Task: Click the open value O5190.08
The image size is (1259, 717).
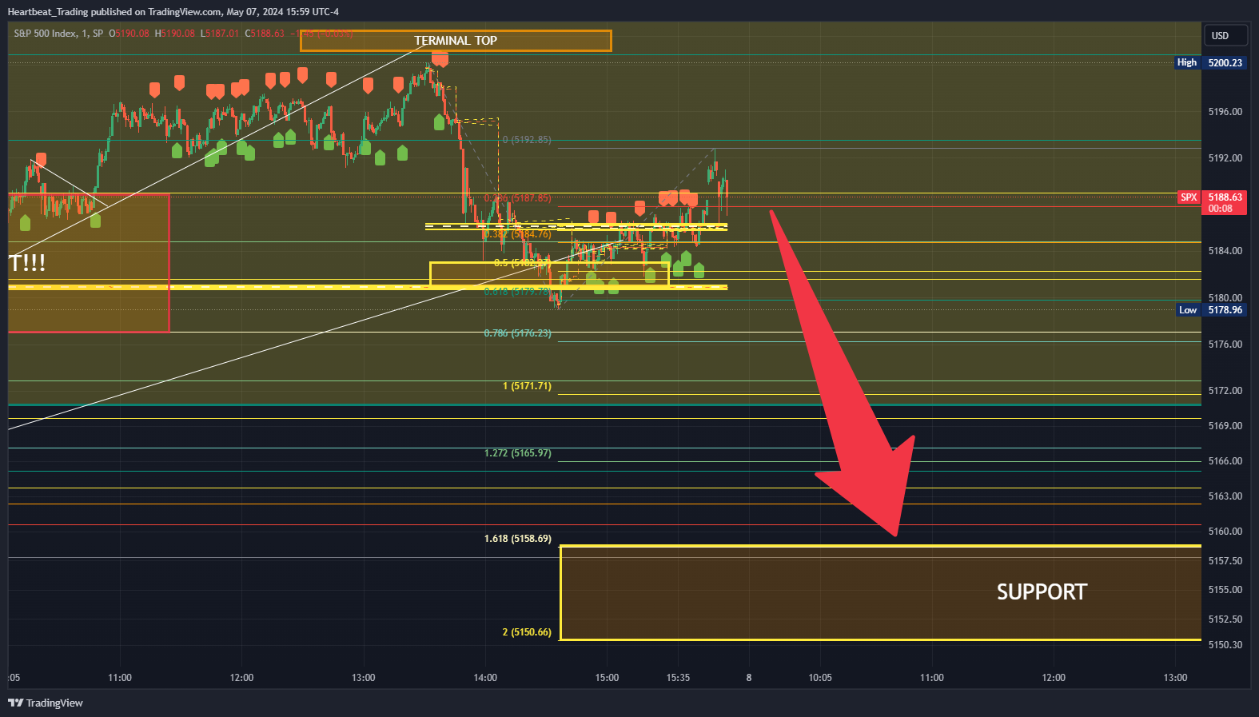Action: coord(129,34)
